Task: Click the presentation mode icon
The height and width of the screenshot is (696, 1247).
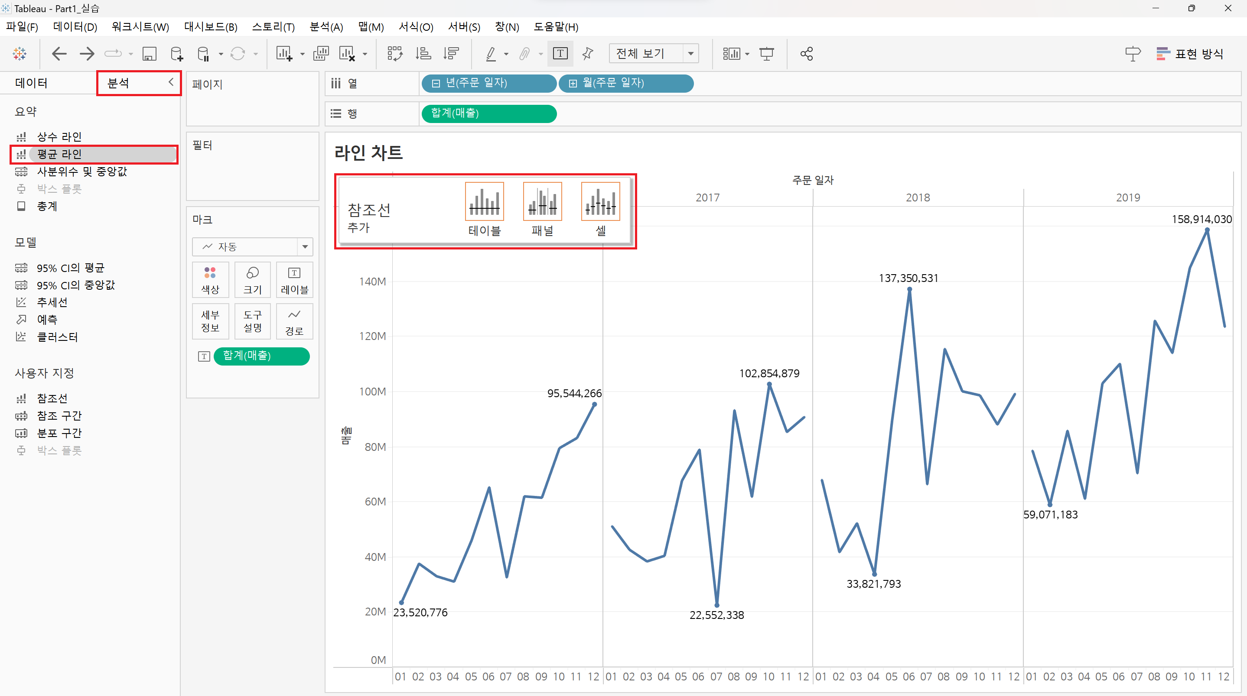Action: 767,54
